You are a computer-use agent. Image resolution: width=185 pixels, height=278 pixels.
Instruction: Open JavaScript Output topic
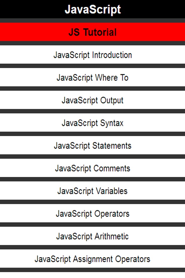coord(92,100)
